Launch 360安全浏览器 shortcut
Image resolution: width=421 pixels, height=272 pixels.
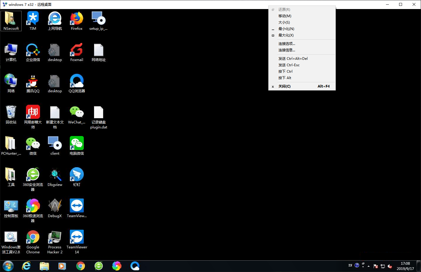(33, 179)
